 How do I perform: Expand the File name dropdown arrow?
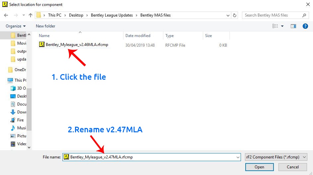click(x=238, y=157)
